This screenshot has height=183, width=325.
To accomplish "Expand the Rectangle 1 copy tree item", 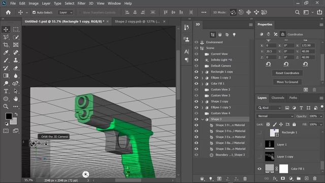I will click(x=202, y=72).
